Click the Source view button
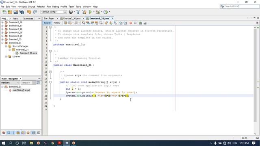 click(47, 23)
